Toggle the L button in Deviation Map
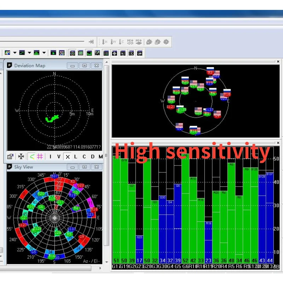The width and height of the screenshot is (283, 283). (x=76, y=157)
